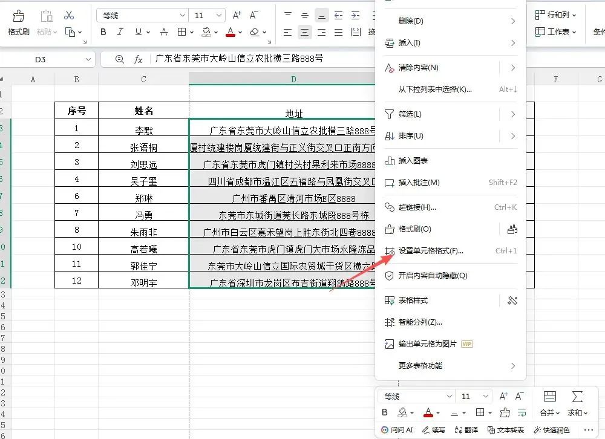605x439 pixels.
Task: Click Ask AI (问问 AI) button
Action: 397,430
